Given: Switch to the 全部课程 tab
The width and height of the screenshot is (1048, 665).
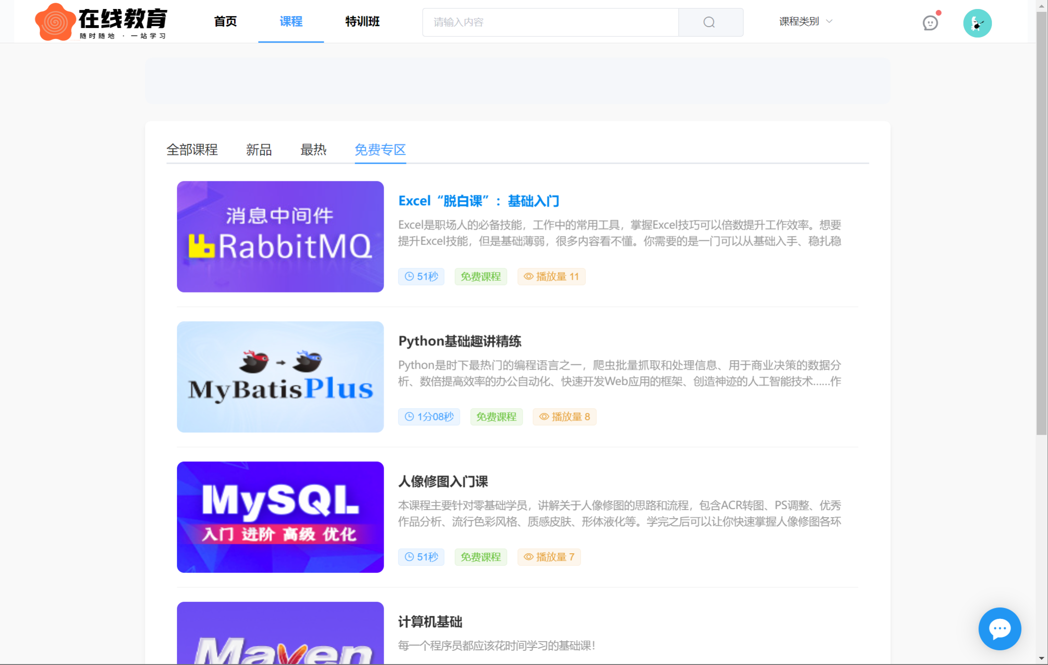Looking at the screenshot, I should [x=192, y=150].
